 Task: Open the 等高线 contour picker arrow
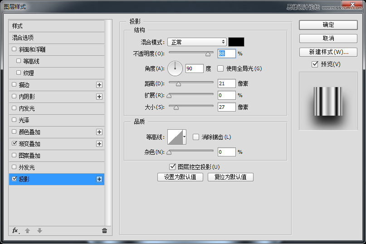coord(185,137)
